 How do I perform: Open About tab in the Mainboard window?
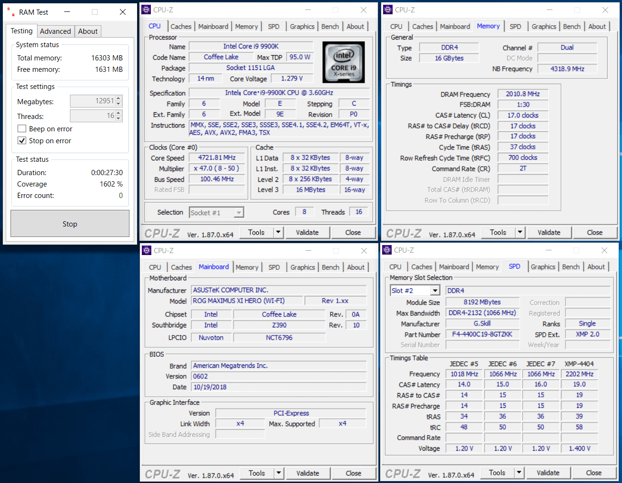pyautogui.click(x=356, y=267)
